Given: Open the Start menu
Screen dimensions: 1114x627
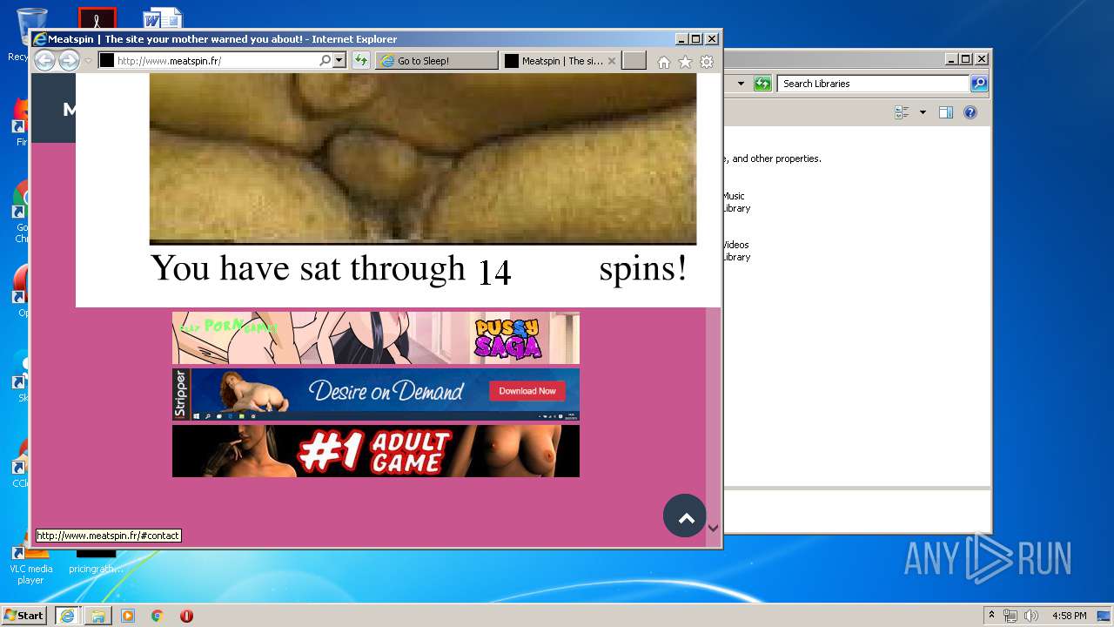Looking at the screenshot, I should [24, 616].
